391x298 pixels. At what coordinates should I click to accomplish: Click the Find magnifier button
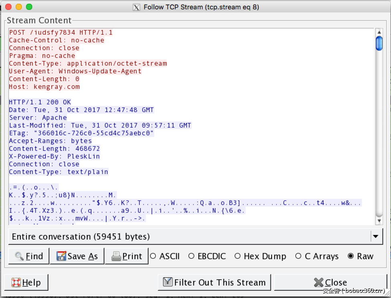[x=28, y=256]
